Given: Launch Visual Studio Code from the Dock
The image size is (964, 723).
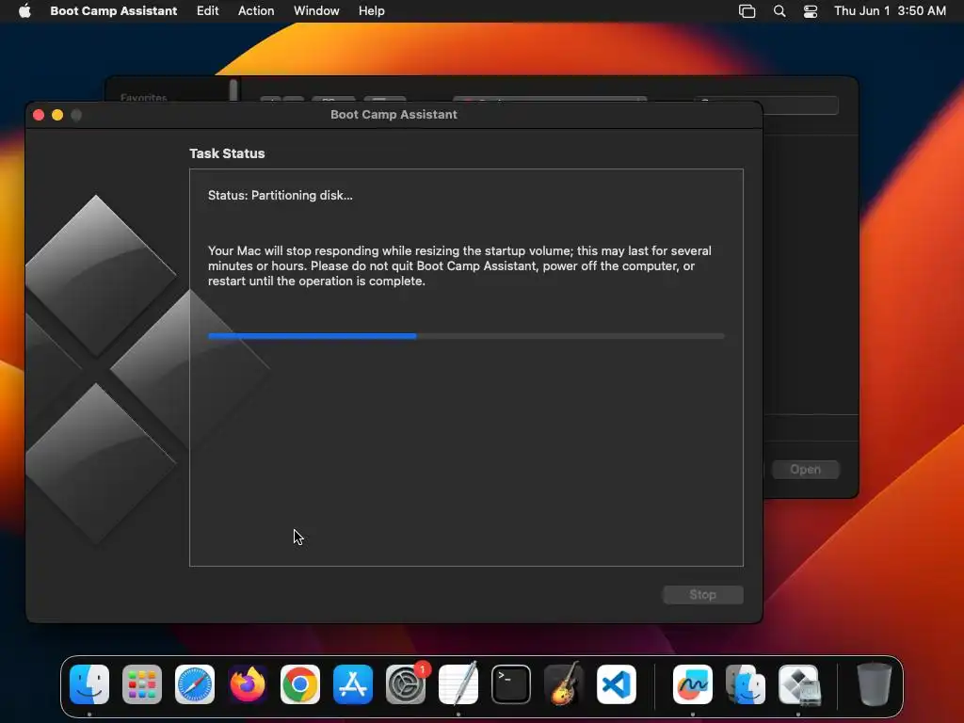Looking at the screenshot, I should click(x=617, y=684).
